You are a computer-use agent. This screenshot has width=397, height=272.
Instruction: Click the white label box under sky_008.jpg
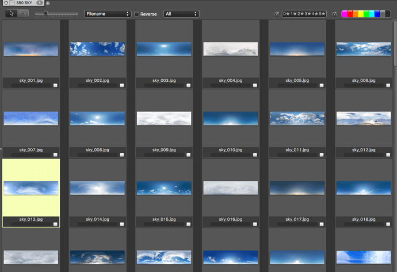[122, 155]
